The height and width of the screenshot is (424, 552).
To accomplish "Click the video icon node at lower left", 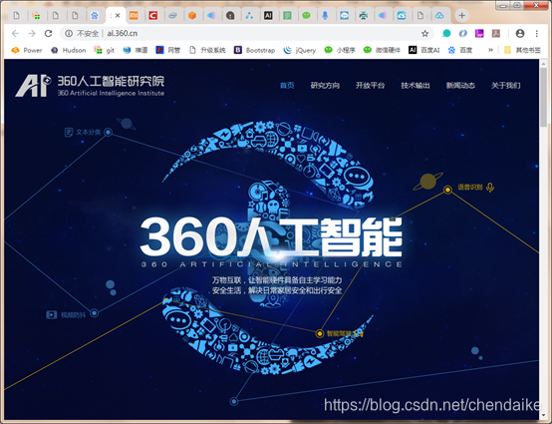I will click(x=52, y=314).
